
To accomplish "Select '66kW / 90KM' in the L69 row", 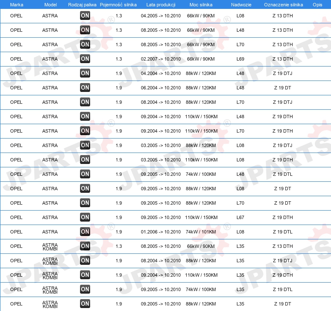I will [201, 59].
